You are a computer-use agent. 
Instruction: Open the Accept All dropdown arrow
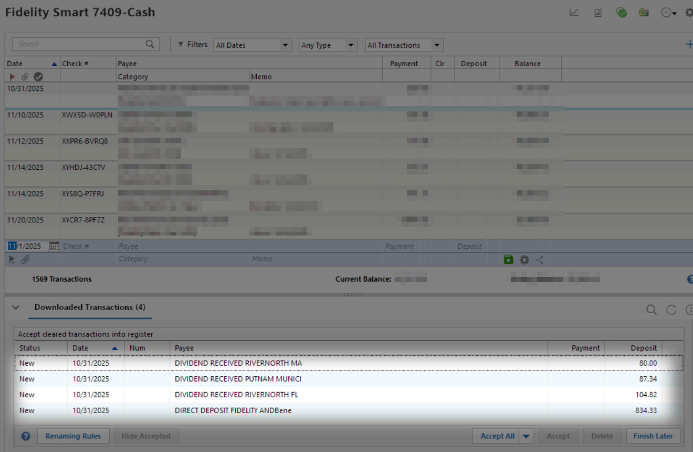pos(527,436)
